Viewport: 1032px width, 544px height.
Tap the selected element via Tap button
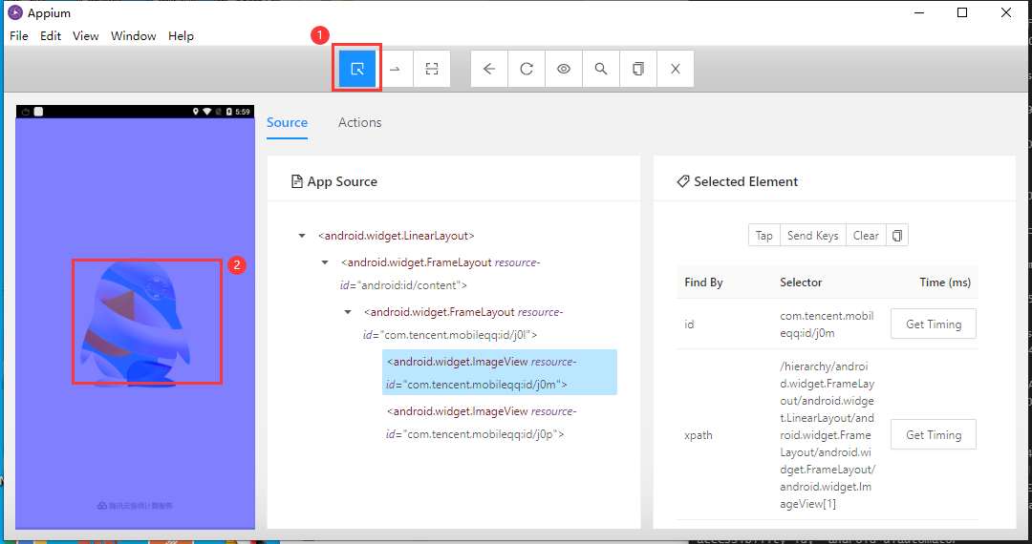click(764, 236)
